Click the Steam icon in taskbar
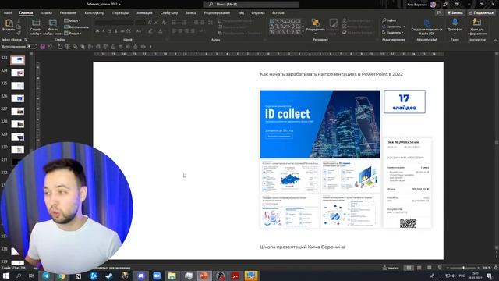499x281 pixels. (109, 276)
